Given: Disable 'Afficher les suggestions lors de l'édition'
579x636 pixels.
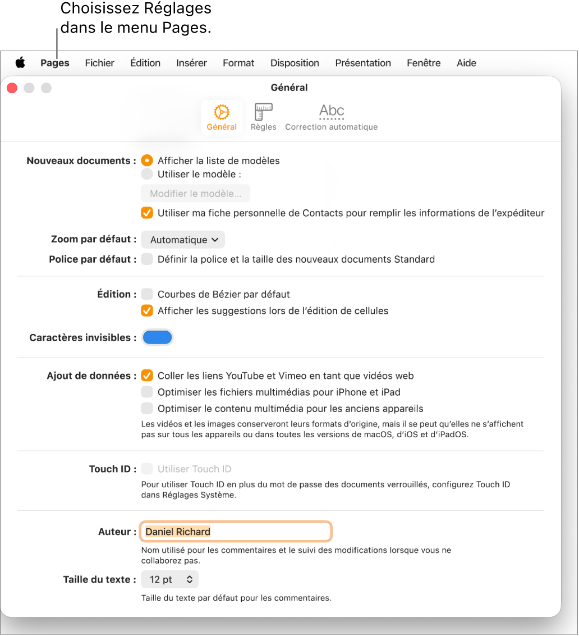Looking at the screenshot, I should (x=146, y=310).
